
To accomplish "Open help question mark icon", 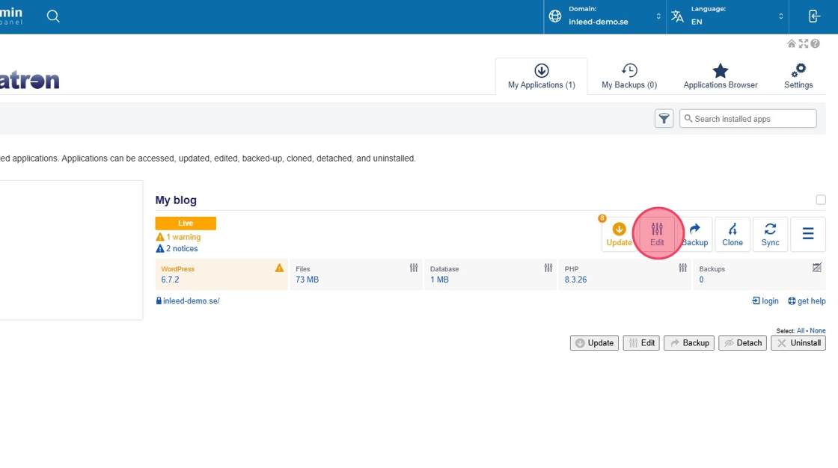I will coord(816,44).
